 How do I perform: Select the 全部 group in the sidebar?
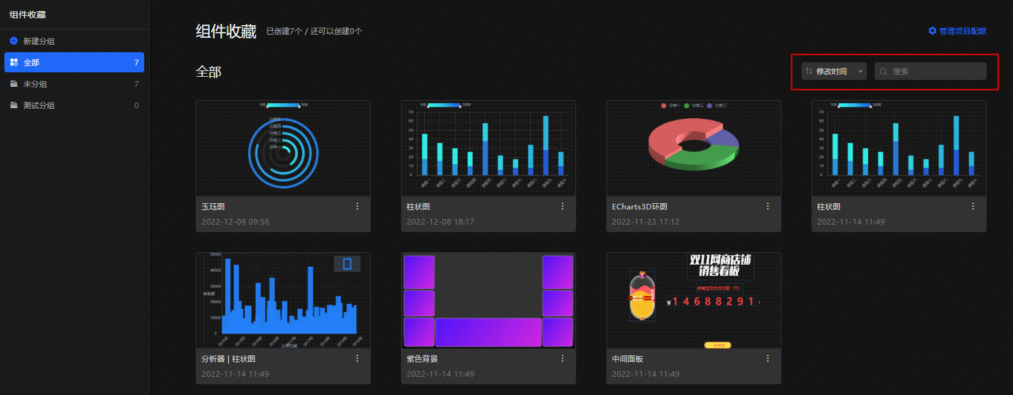point(74,62)
